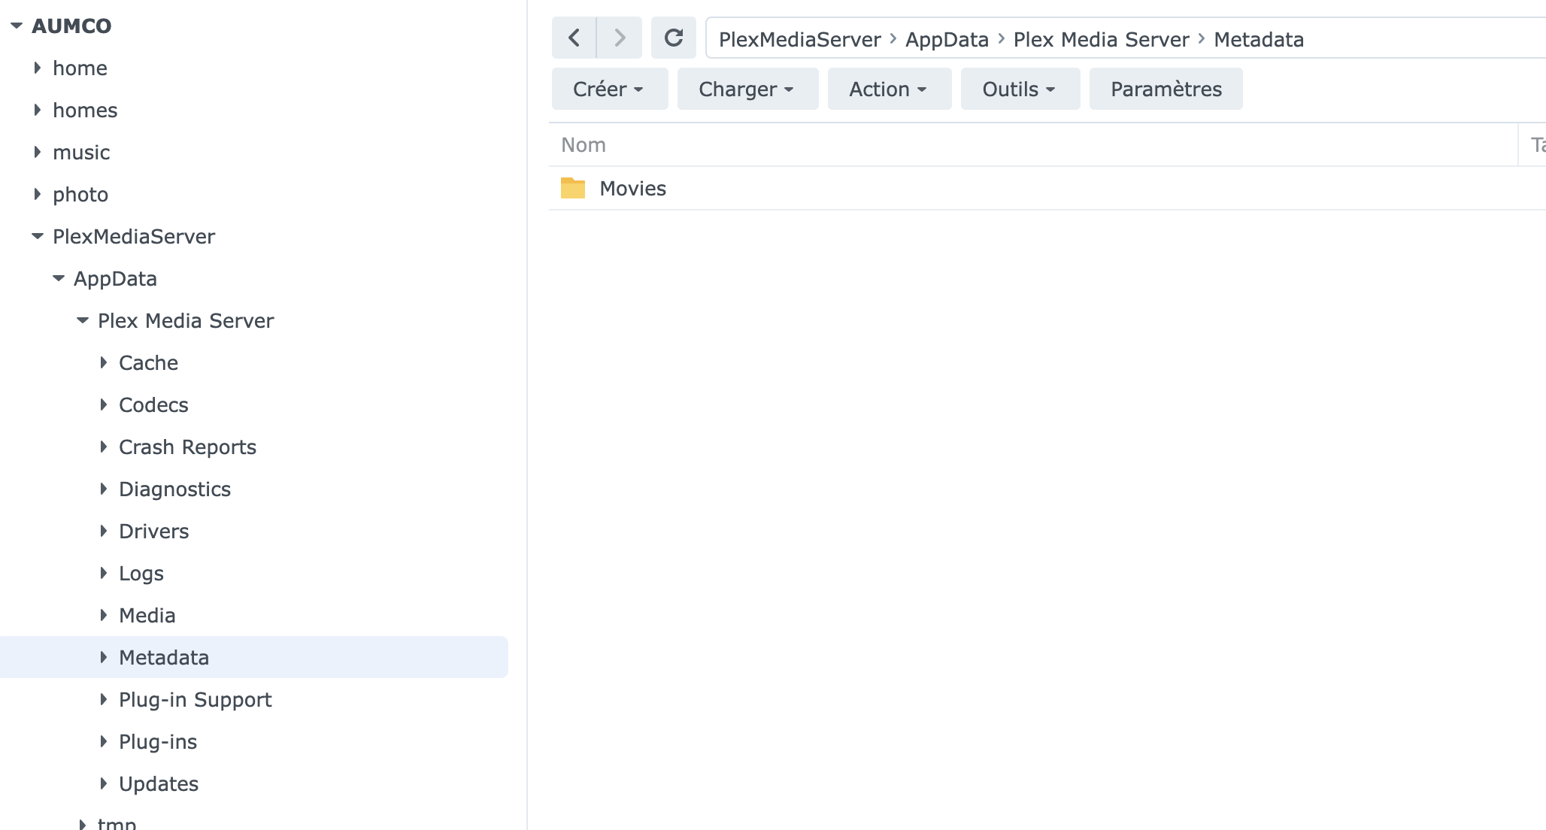Expand the Drivers folder arrow

click(104, 531)
